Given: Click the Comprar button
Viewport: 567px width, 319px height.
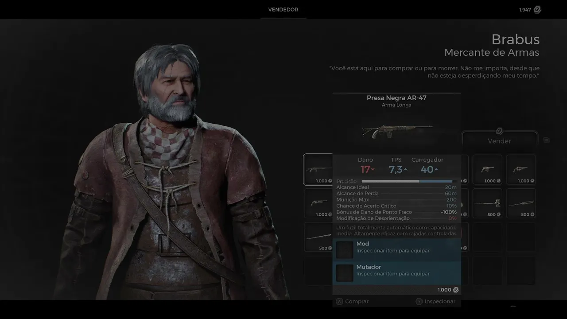Looking at the screenshot, I should coord(352,301).
